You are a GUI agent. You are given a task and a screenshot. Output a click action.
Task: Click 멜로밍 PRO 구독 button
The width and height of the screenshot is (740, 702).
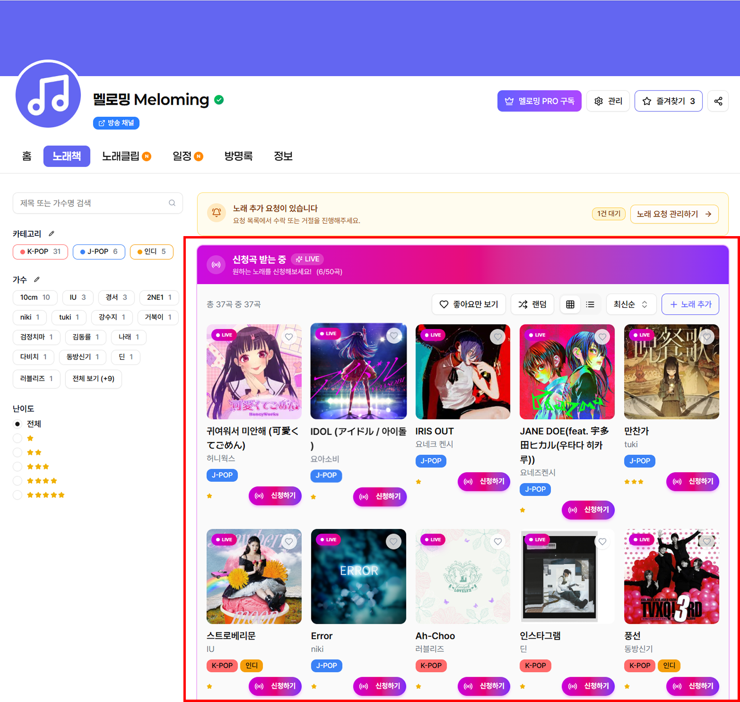[x=539, y=101]
